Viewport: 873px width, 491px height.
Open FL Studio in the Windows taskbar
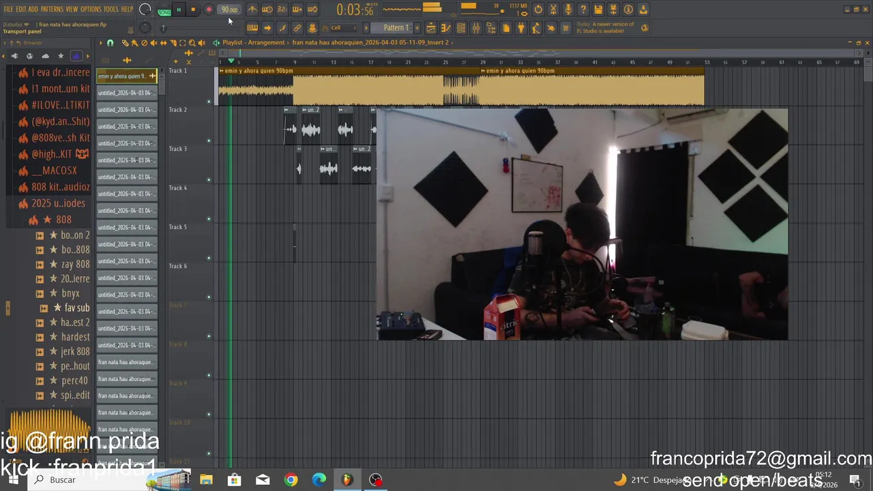(x=347, y=479)
